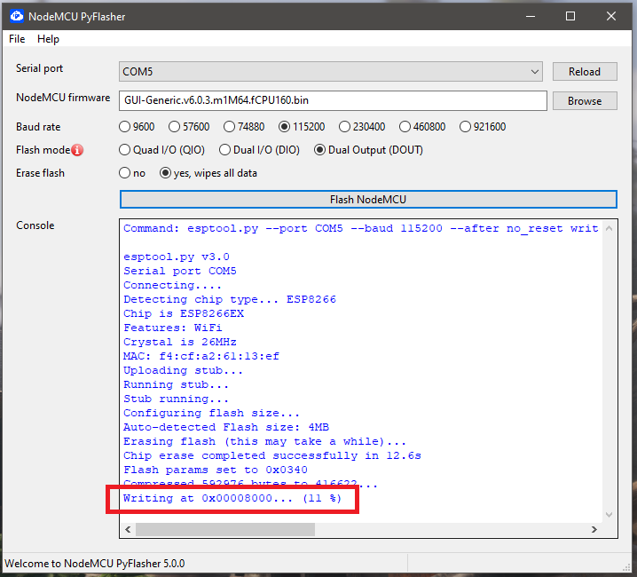Click 'Serial port COM5' console line
Viewport: 637px width, 577px height.
click(180, 272)
